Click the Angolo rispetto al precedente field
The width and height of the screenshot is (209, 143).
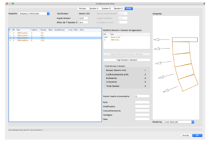click(142, 96)
